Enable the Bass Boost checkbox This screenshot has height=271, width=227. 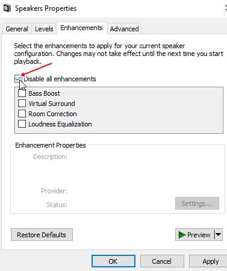click(x=22, y=93)
